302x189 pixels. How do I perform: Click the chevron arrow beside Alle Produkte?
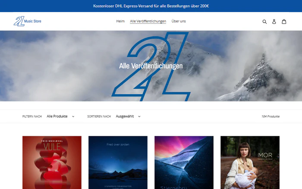(x=73, y=117)
